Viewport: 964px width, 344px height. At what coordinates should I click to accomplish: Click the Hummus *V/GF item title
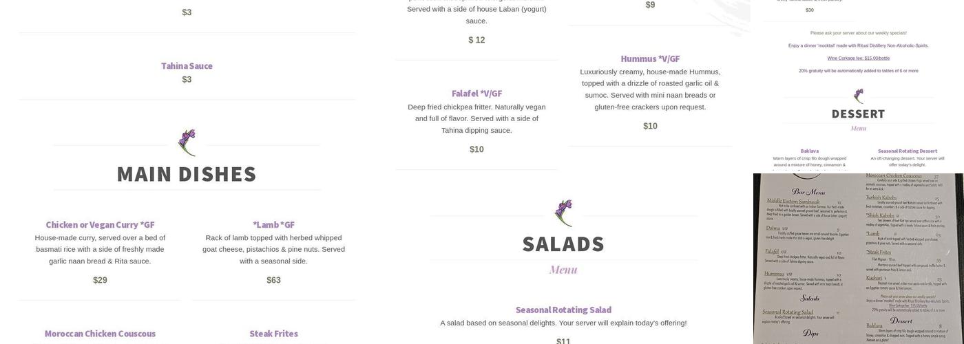[x=650, y=59]
